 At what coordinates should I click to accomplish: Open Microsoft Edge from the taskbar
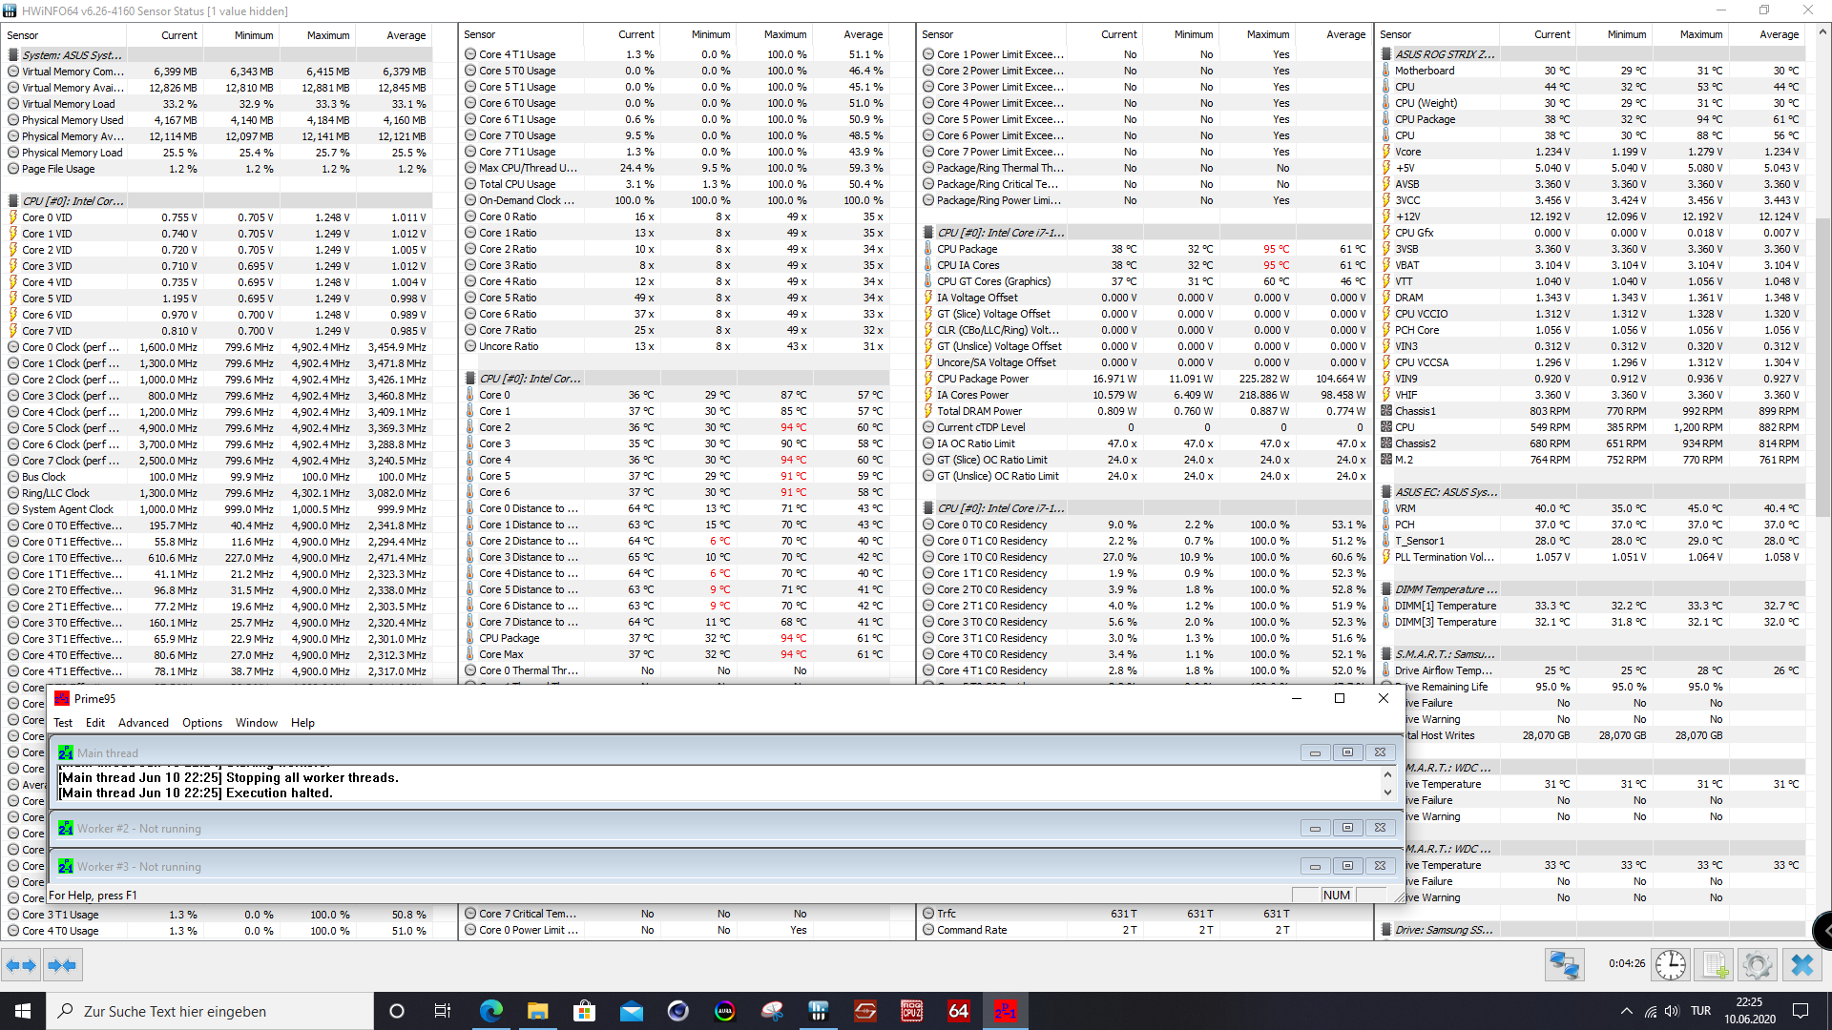coord(491,1011)
